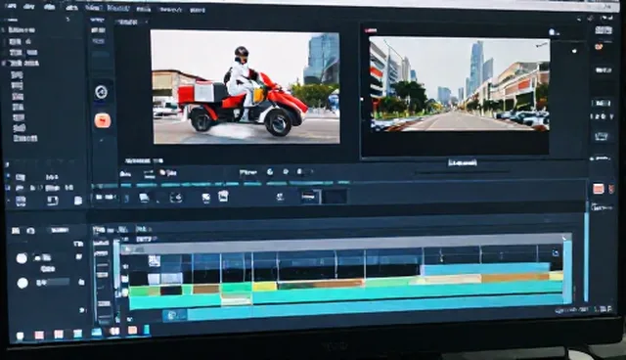Click the white double icon in the bottom taskbar
This screenshot has width=626, height=360.
click(114, 331)
